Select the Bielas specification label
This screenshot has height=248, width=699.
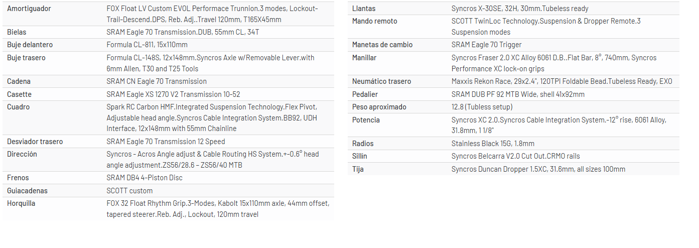17,32
